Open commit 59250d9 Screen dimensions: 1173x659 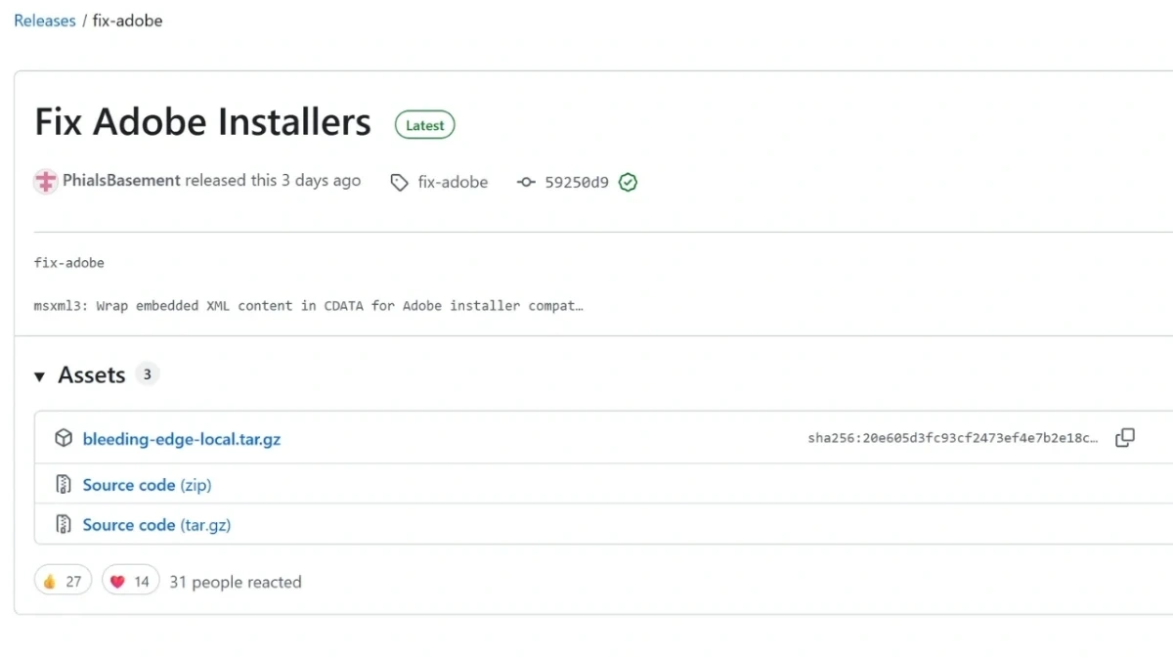coord(576,182)
